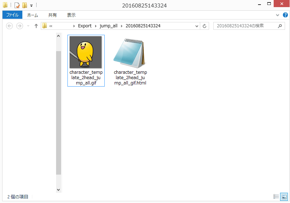Image resolution: width=290 pixels, height=203 pixels.
Task: Click the 20160825143324の検索 search box
Action: [249, 26]
